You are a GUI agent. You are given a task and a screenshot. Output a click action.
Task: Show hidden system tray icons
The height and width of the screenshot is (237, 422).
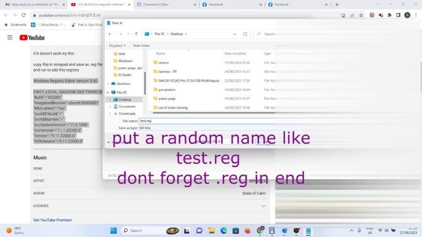click(351, 230)
